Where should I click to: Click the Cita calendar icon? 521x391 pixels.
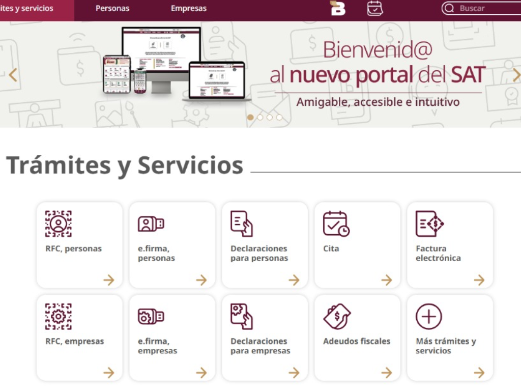click(x=336, y=224)
